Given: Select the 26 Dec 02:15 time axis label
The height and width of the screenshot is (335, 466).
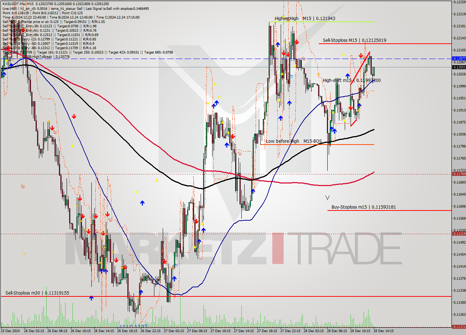Looking at the screenshot, I should point(35,332).
